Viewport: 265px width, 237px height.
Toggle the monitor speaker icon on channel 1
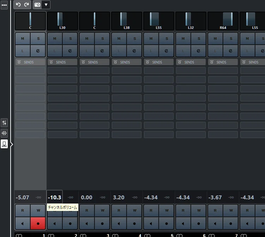[x=23, y=223]
